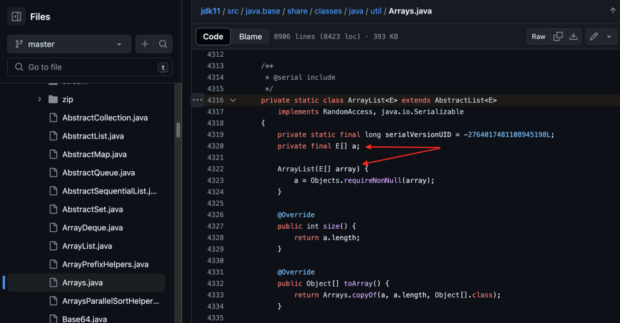
Task: Collapse the Files side panel icon
Action: 16,16
